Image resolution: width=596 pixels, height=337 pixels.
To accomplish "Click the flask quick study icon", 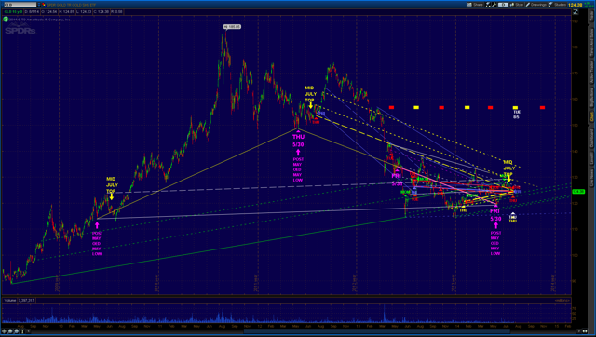I will point(488,5).
